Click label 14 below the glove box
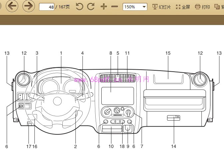Viewport: 224px width, 157px height. pyautogui.click(x=174, y=146)
